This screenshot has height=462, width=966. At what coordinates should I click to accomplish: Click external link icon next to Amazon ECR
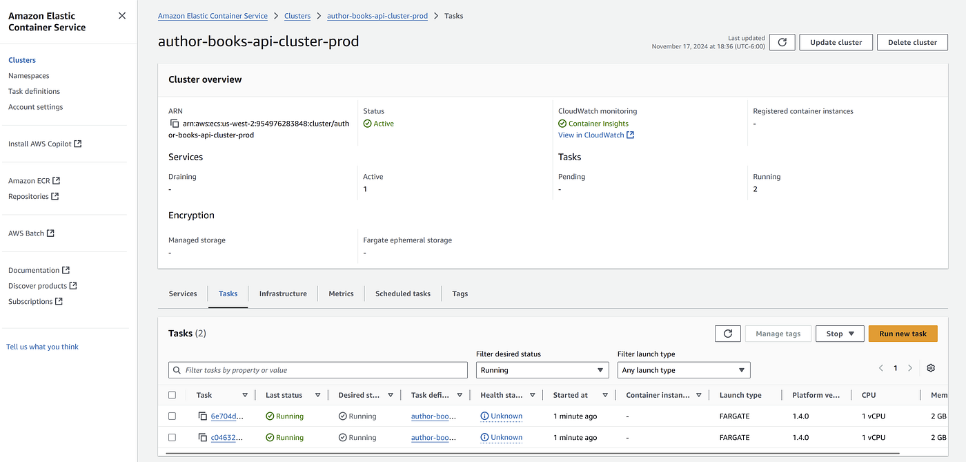tap(57, 180)
